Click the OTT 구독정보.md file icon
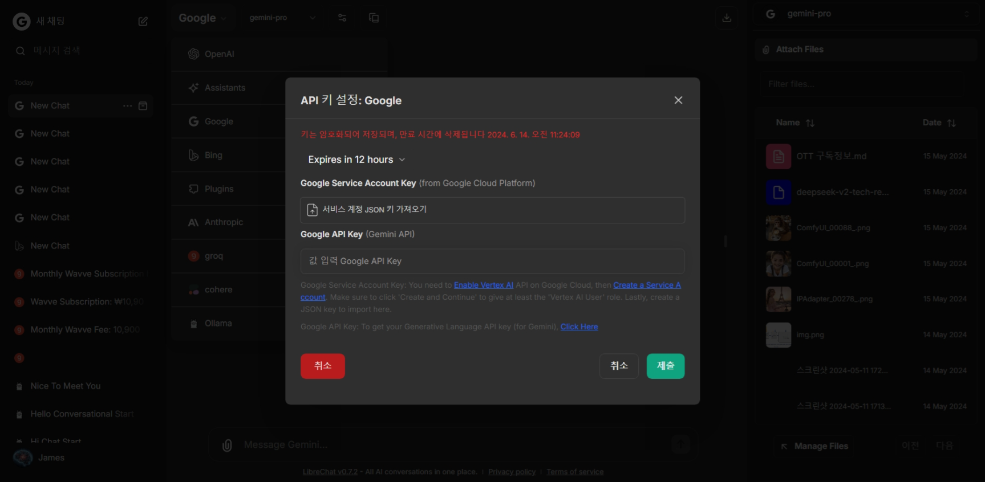 click(779, 156)
